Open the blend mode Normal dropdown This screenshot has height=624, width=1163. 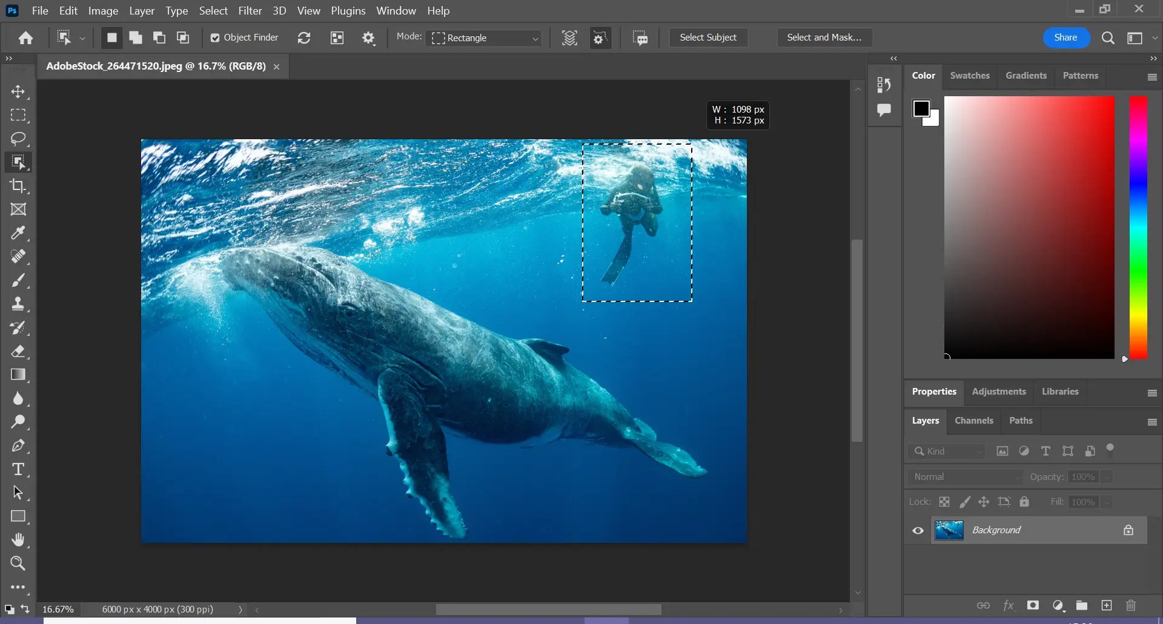coord(964,476)
